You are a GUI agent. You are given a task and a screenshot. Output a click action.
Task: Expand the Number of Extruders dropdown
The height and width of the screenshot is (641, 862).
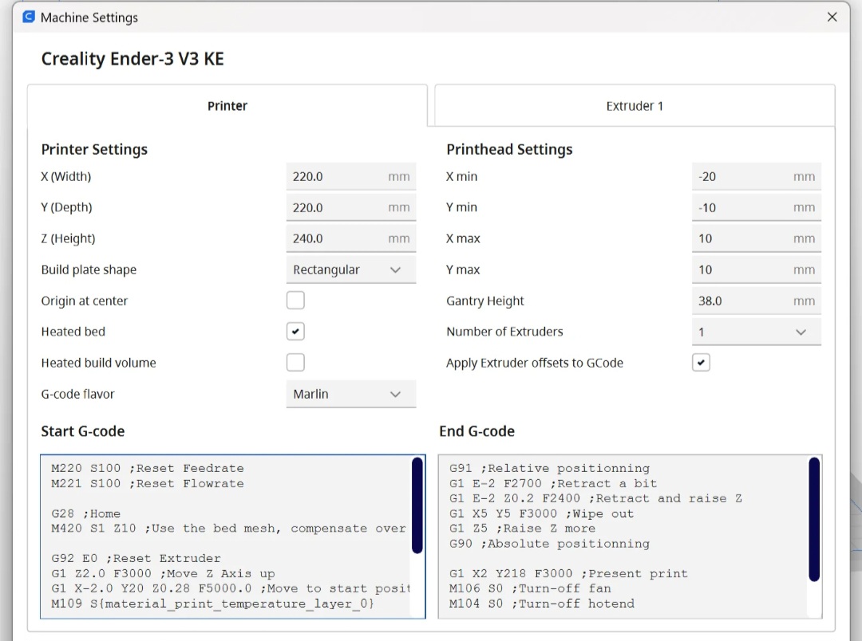point(757,332)
